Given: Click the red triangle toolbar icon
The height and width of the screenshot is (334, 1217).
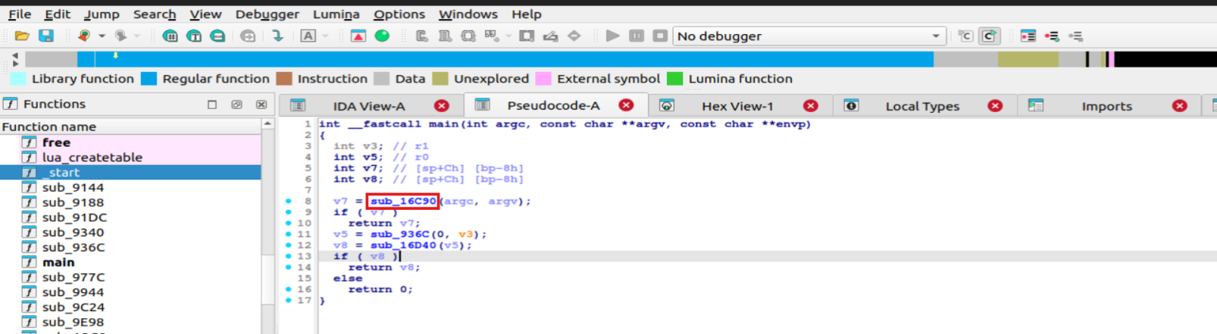Looking at the screenshot, I should tap(358, 36).
